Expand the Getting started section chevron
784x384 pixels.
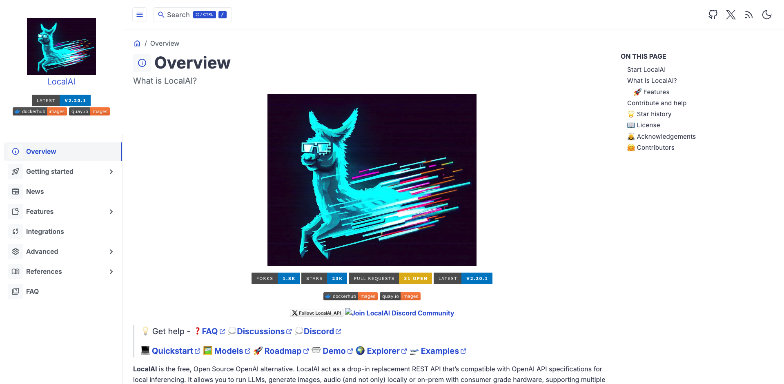(x=111, y=172)
